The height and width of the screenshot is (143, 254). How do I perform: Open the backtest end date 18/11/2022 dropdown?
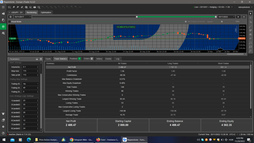click(x=226, y=17)
